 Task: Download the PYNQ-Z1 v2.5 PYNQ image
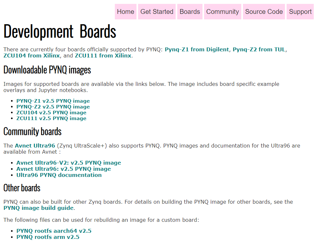[x=53, y=101]
